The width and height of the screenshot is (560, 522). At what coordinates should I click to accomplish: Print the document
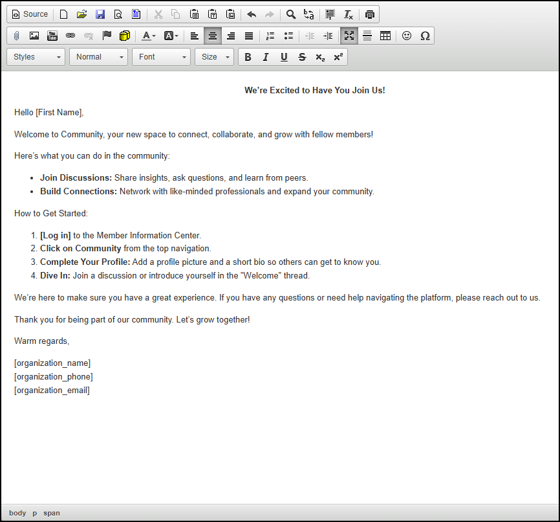[370, 14]
